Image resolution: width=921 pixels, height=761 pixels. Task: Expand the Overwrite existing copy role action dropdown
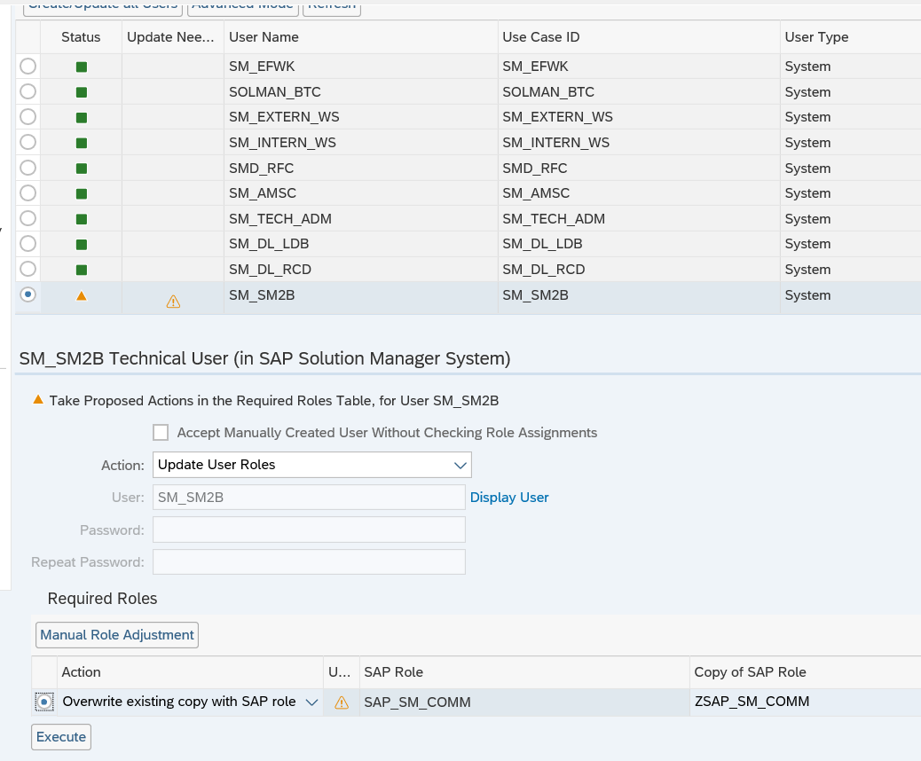[311, 702]
